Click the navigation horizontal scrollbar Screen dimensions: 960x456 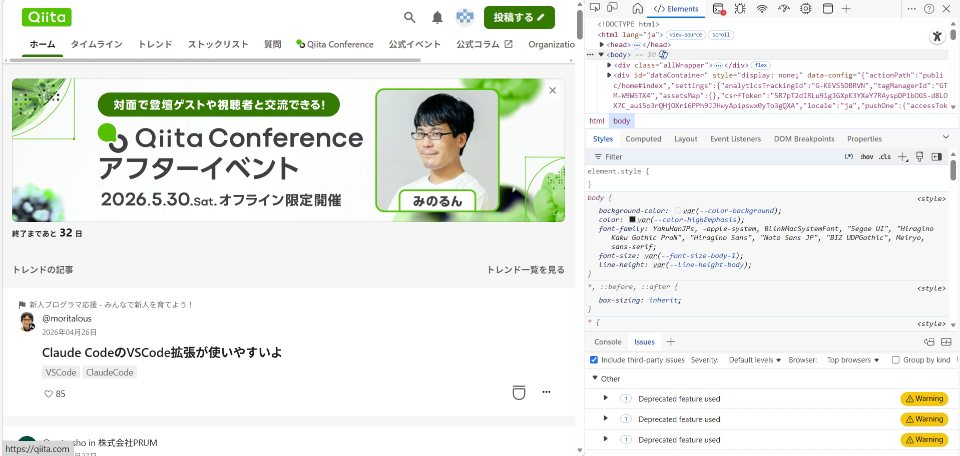pyautogui.click(x=215, y=60)
